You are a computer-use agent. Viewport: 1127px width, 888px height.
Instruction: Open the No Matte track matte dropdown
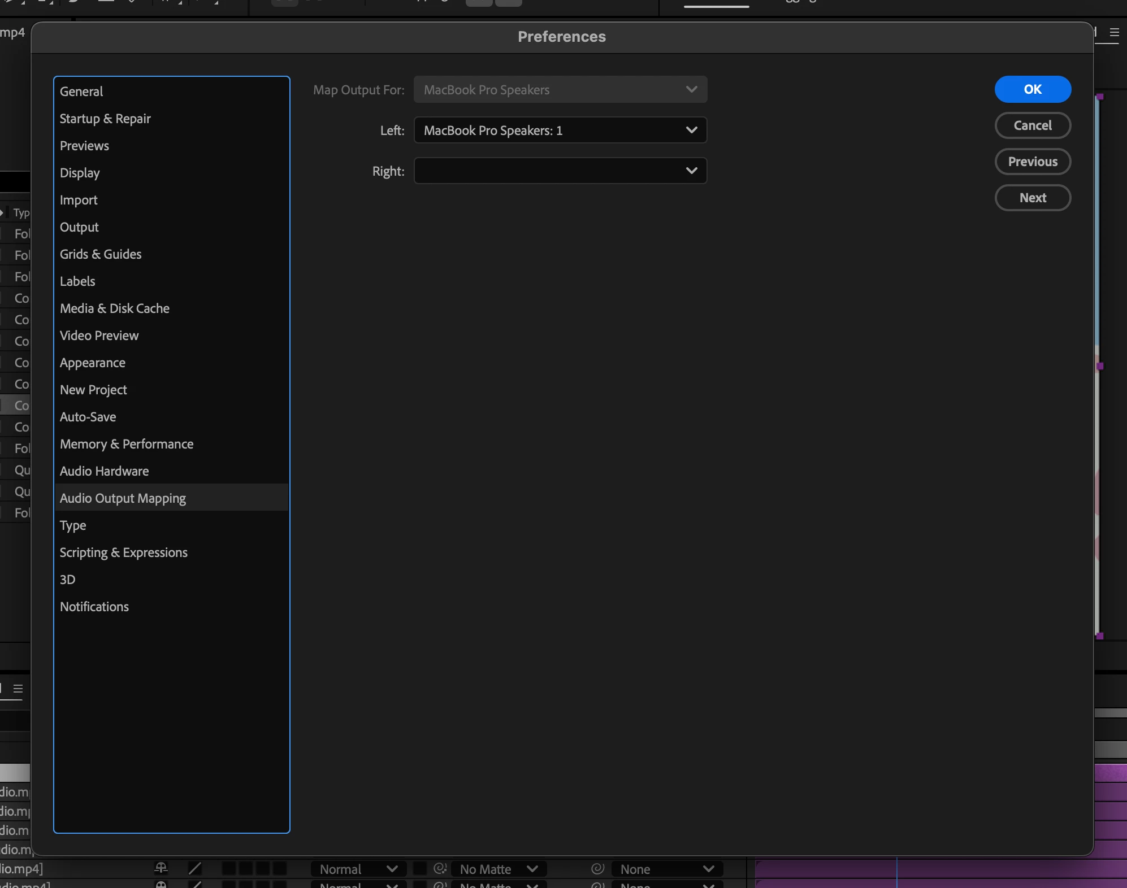point(499,869)
